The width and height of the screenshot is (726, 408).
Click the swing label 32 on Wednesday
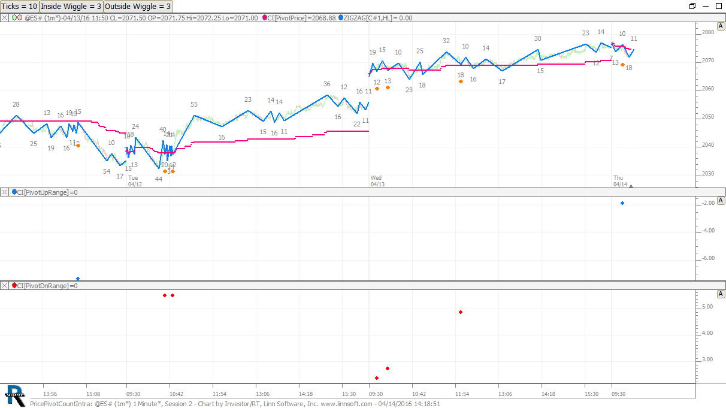446,41
